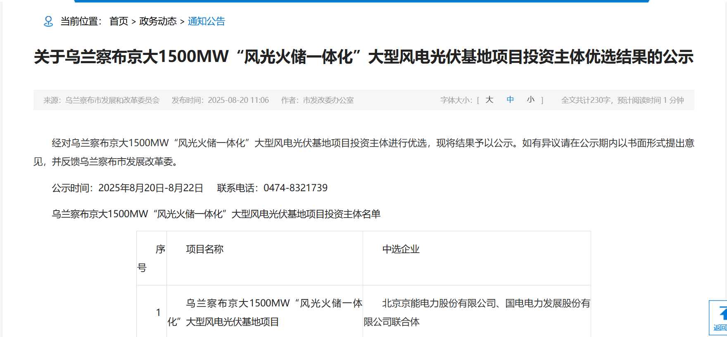The image size is (727, 337).
Task: Select the row 1 project name cell
Action: 264,312
